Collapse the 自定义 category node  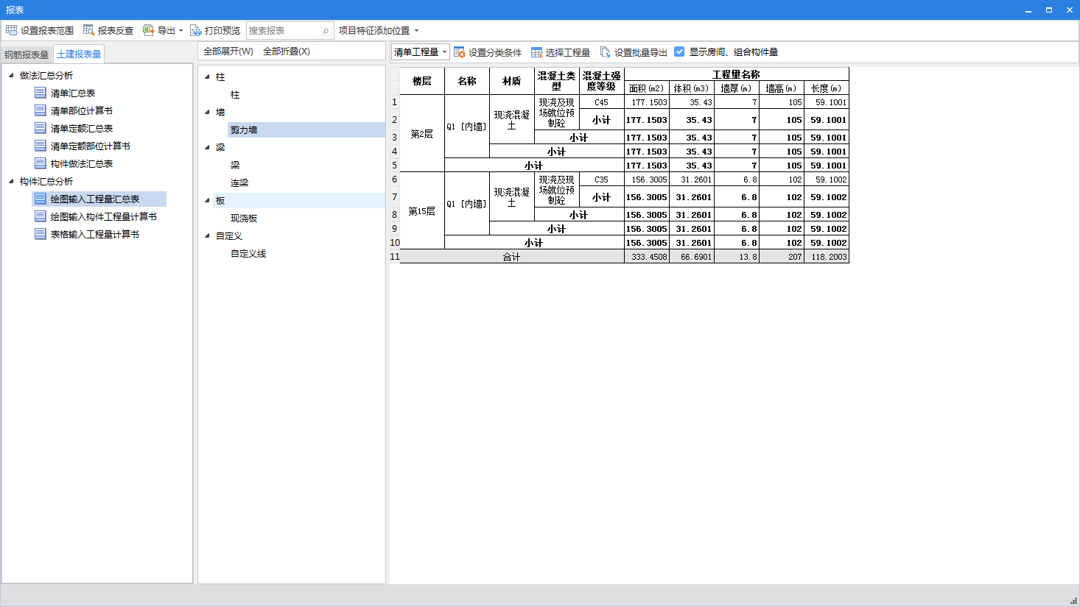(207, 235)
